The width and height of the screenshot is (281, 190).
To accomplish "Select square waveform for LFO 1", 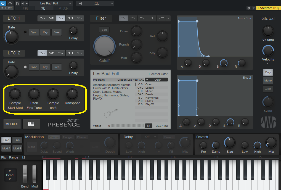I will click(70, 18).
